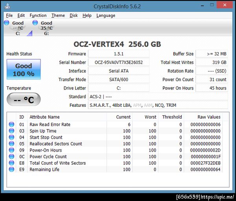The width and height of the screenshot is (236, 201).
Task: Select the G: drive status orb
Action: (x=35, y=22)
